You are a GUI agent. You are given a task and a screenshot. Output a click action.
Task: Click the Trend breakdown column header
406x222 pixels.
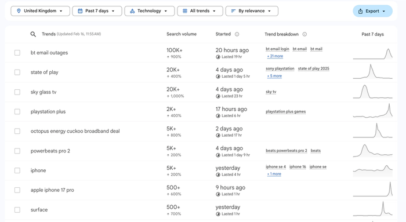tap(281, 34)
